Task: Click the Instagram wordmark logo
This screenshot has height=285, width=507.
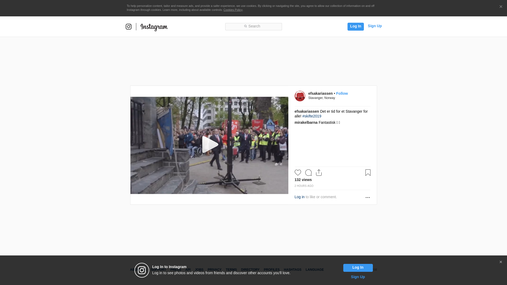Action: (x=154, y=27)
